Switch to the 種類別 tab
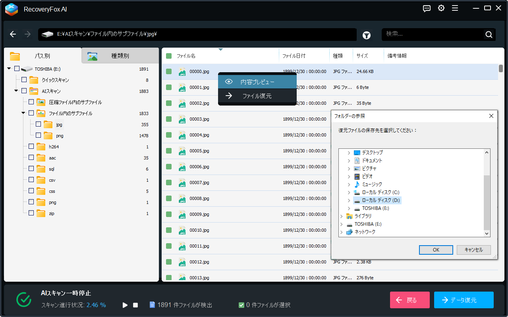The height and width of the screenshot is (317, 508). click(120, 56)
